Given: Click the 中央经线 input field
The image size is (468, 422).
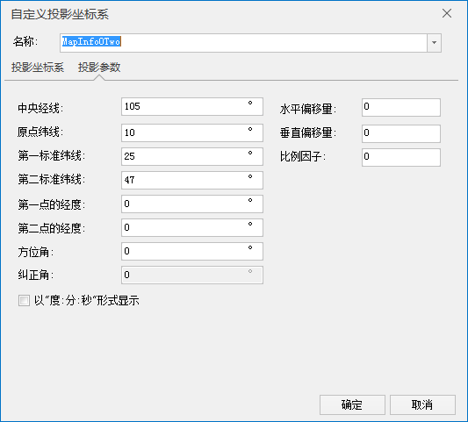Looking at the screenshot, I should 192,106.
